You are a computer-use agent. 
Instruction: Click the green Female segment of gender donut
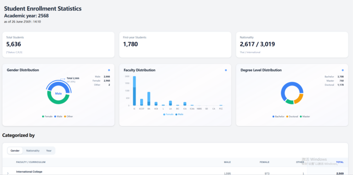58,101
